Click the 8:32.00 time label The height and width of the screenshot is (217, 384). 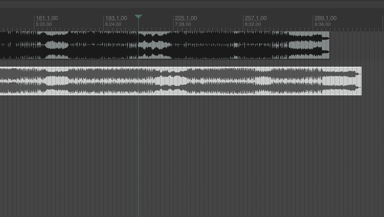tap(253, 24)
